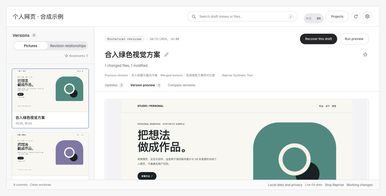Click the refresh icon button
Image resolution: width=386 pixels, height=196 pixels.
356,17
